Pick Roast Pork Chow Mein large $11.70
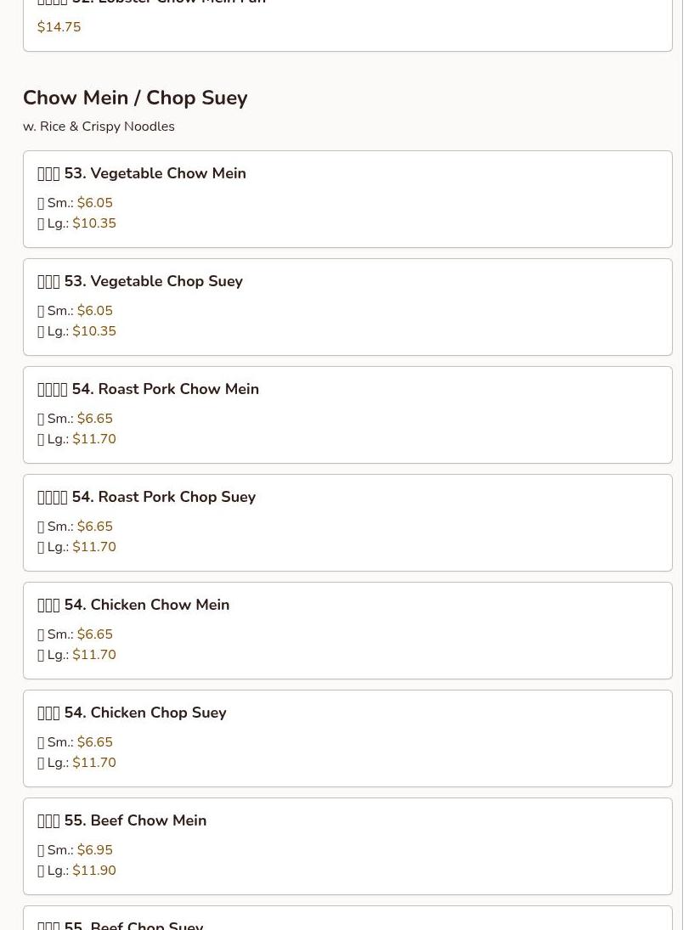Viewport: 700px width, 930px height. pyautogui.click(x=76, y=439)
